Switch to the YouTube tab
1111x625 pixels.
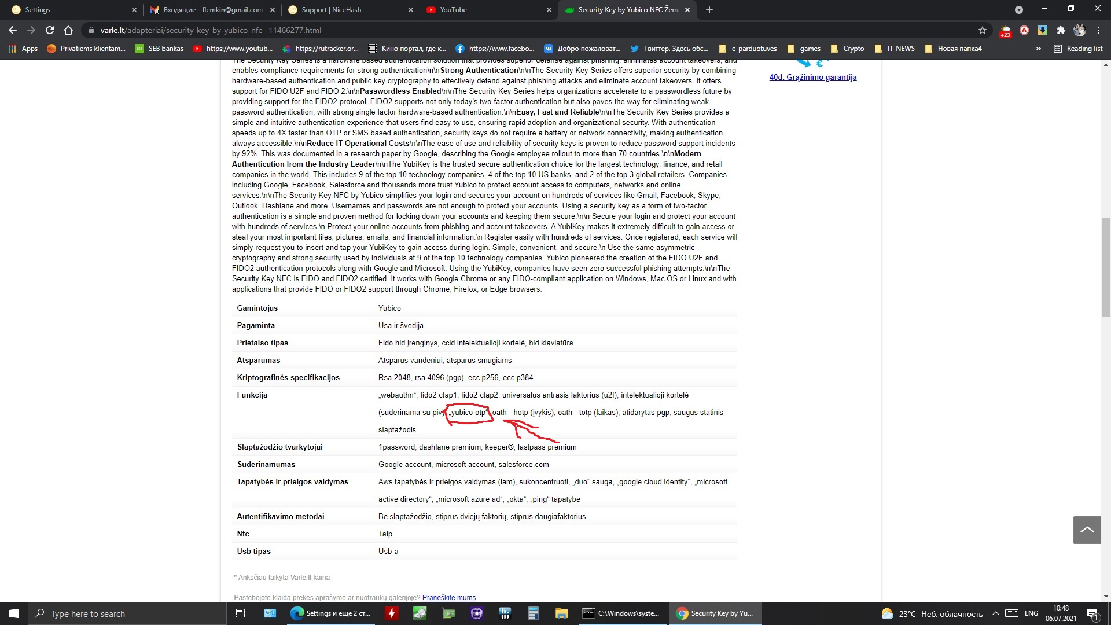(488, 10)
